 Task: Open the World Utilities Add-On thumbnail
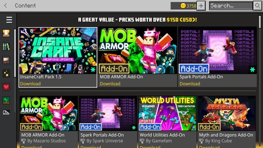point(167,113)
